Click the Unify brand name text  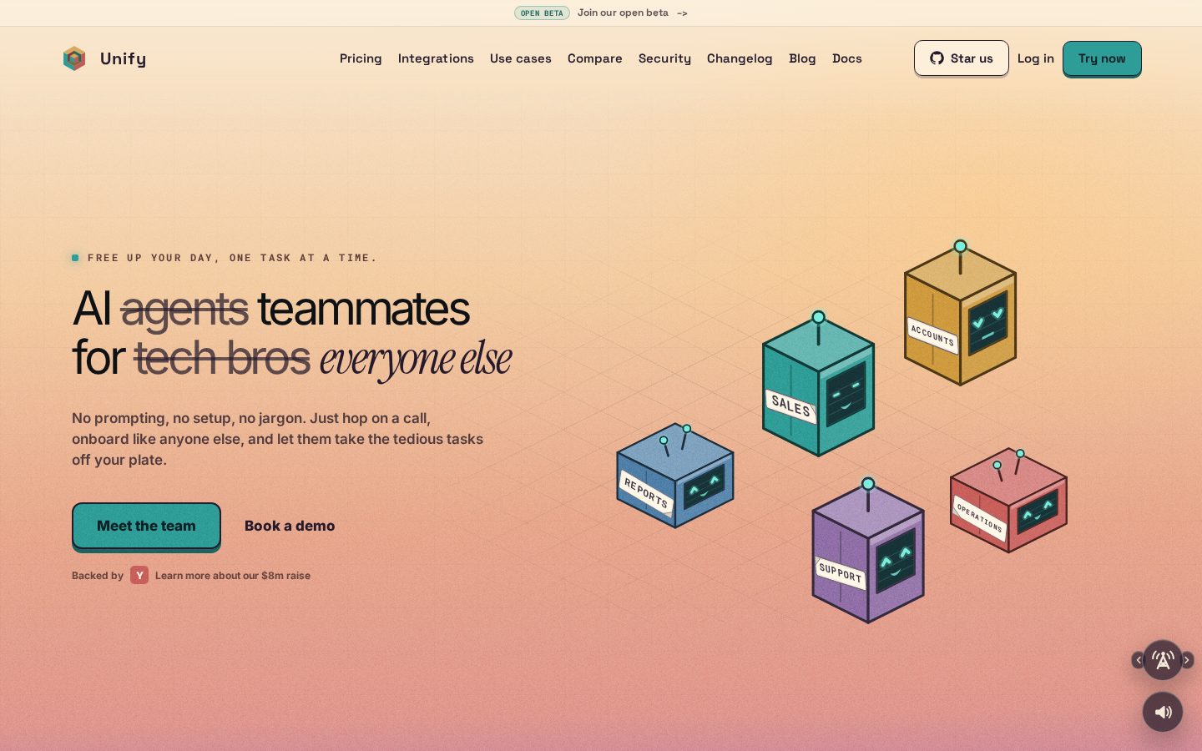point(123,58)
